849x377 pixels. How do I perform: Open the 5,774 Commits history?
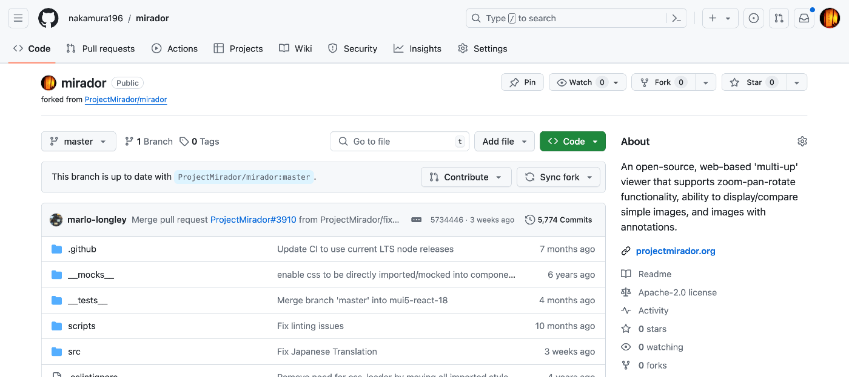point(559,220)
